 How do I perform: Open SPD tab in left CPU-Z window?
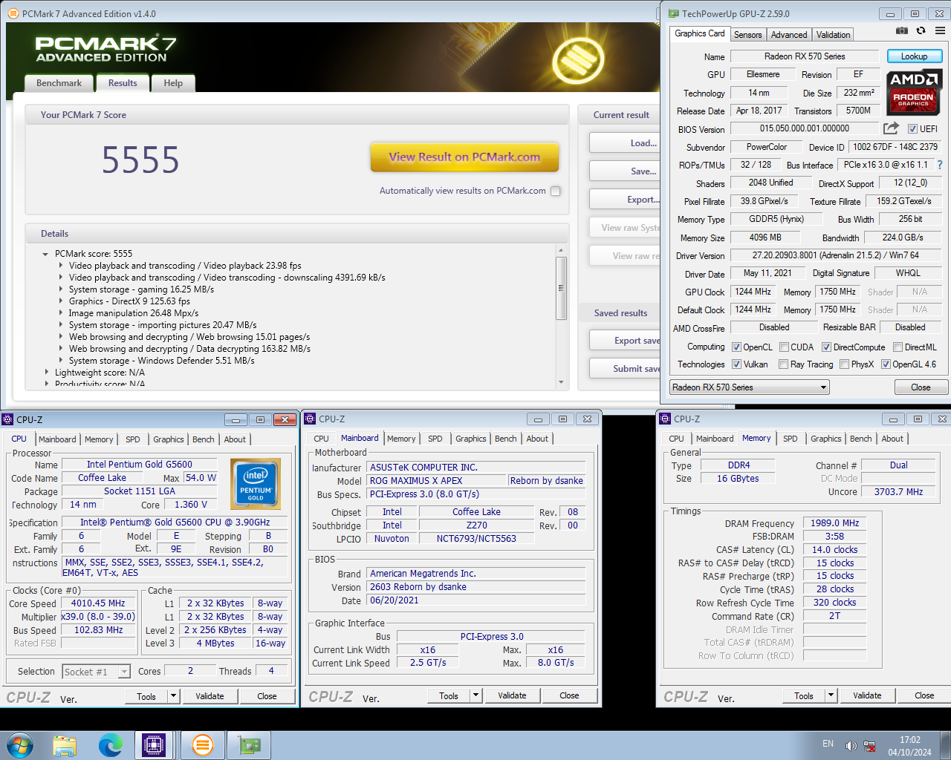click(132, 439)
